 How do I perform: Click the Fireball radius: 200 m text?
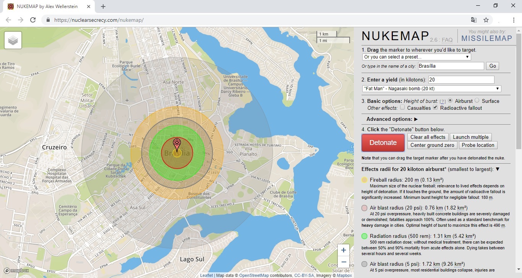[394, 180]
